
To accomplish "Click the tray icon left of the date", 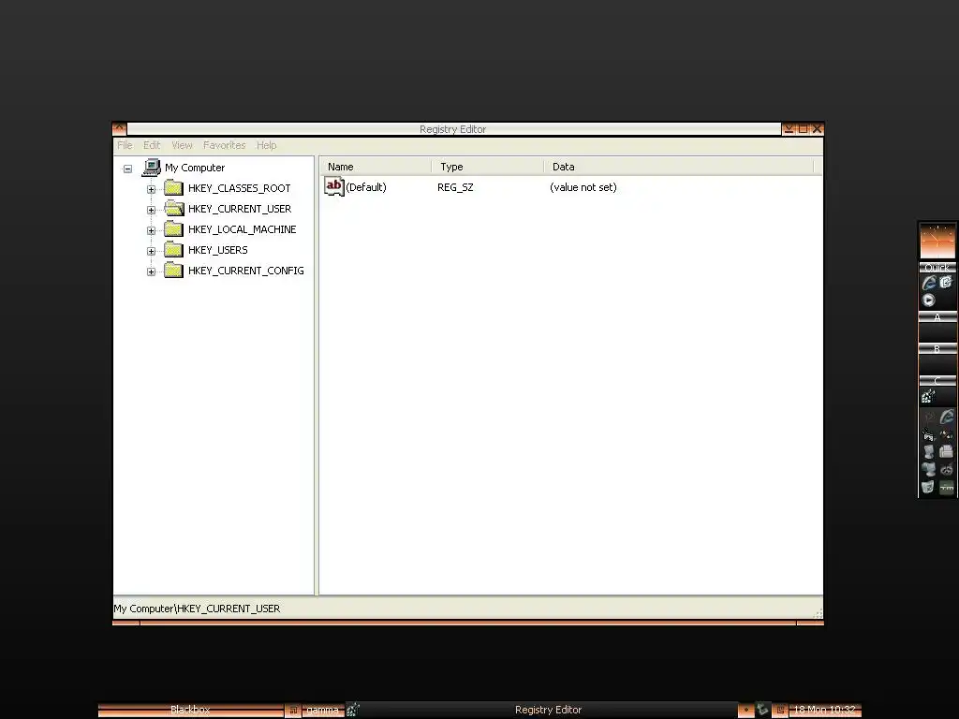I will (x=780, y=710).
